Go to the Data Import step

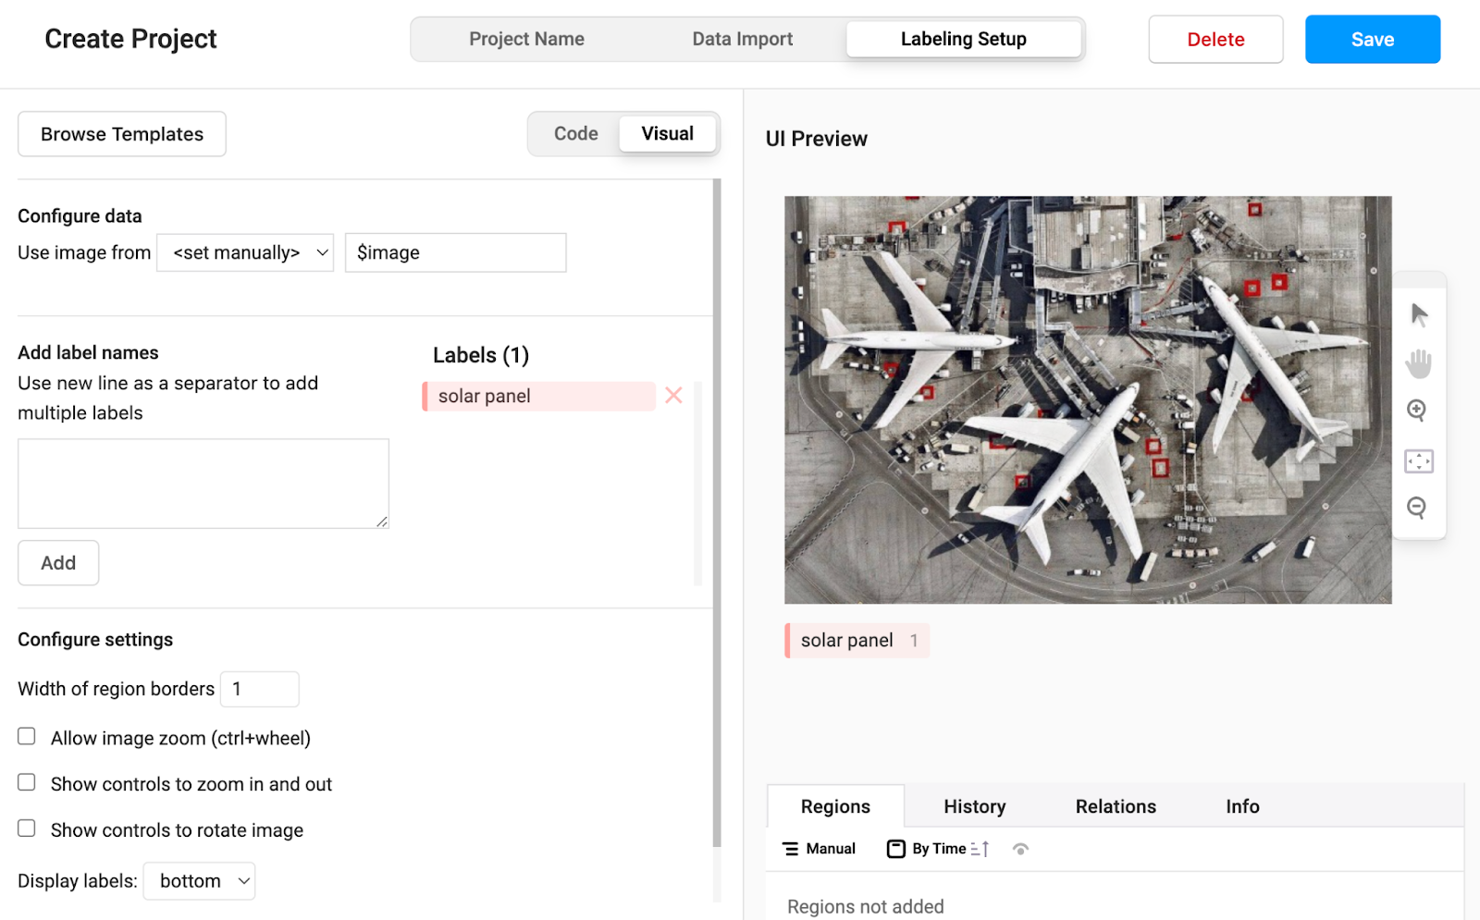[743, 39]
